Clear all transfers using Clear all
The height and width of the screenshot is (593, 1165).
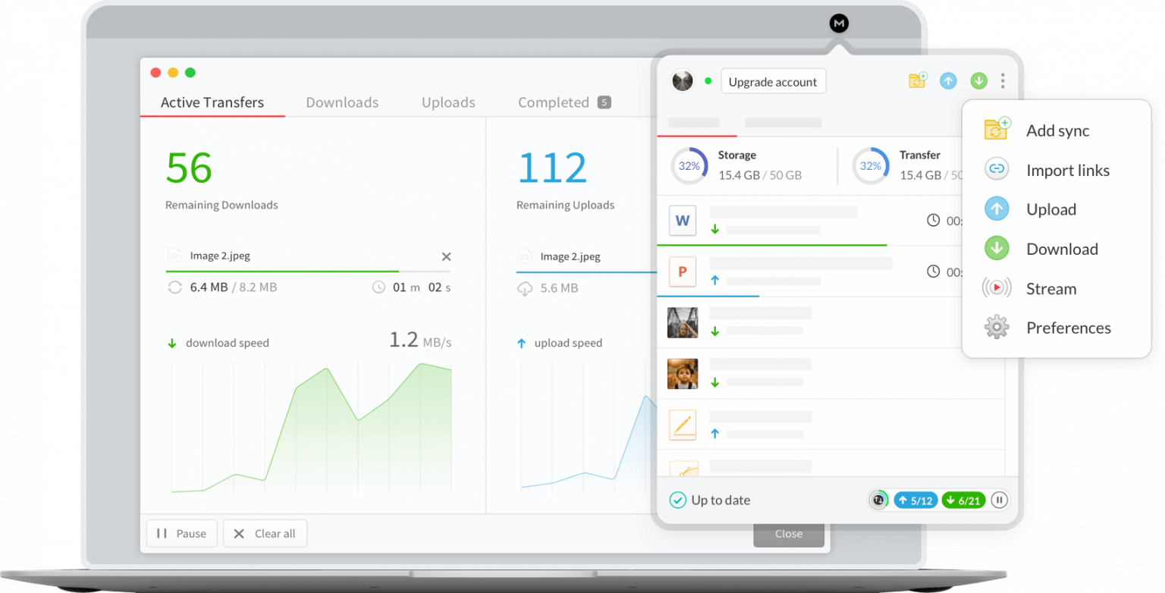265,533
